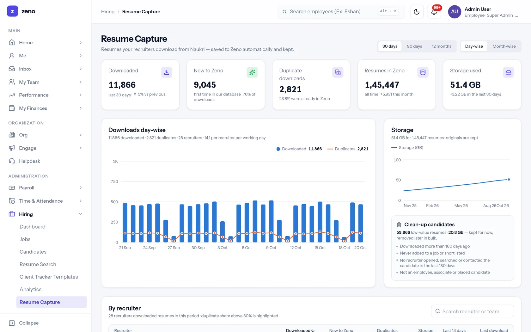This screenshot has height=332, width=531.
Task: Expand the My Team chevron
Action: pyautogui.click(x=80, y=82)
